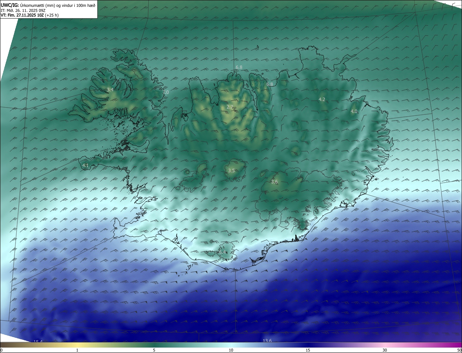Click the 7.0 value on the map
This screenshot has height=353, width=462.
pos(166,92)
